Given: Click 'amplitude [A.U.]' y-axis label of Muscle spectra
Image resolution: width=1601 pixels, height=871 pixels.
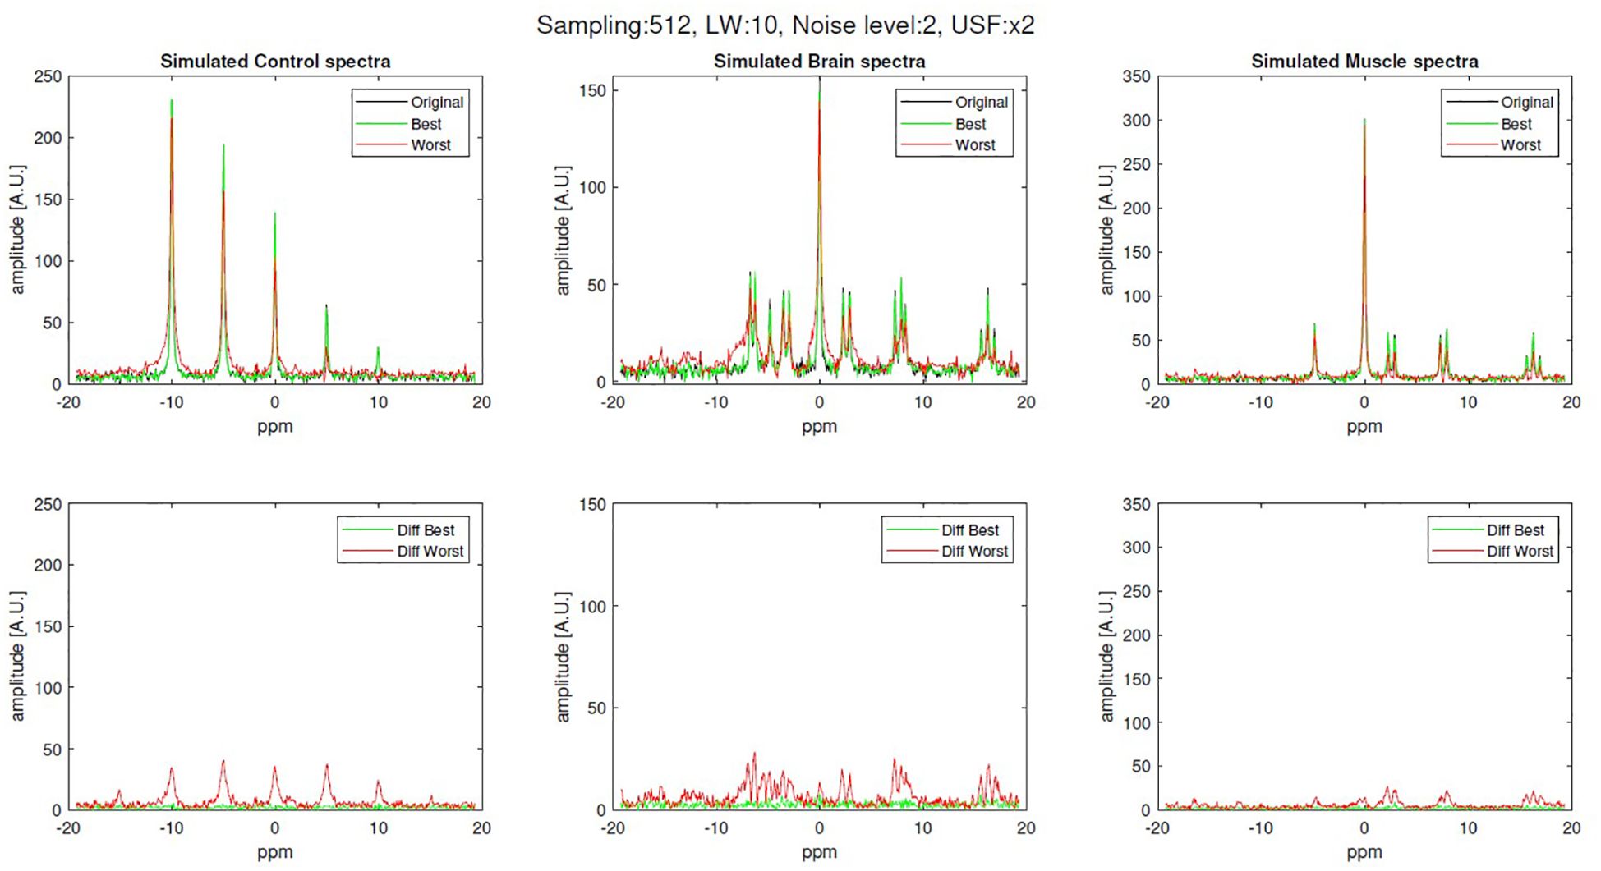Looking at the screenshot, I should [x=1106, y=230].
